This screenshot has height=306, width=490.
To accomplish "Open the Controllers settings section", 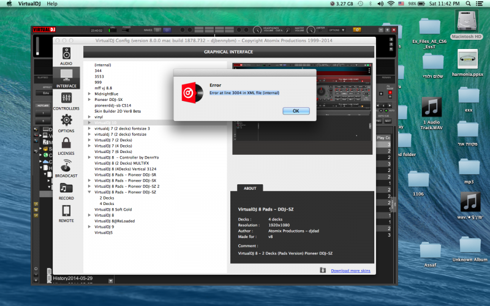I will pos(66,101).
